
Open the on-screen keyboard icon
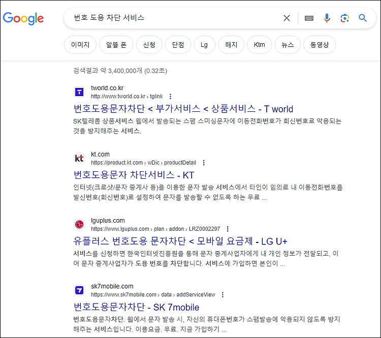tap(309, 18)
